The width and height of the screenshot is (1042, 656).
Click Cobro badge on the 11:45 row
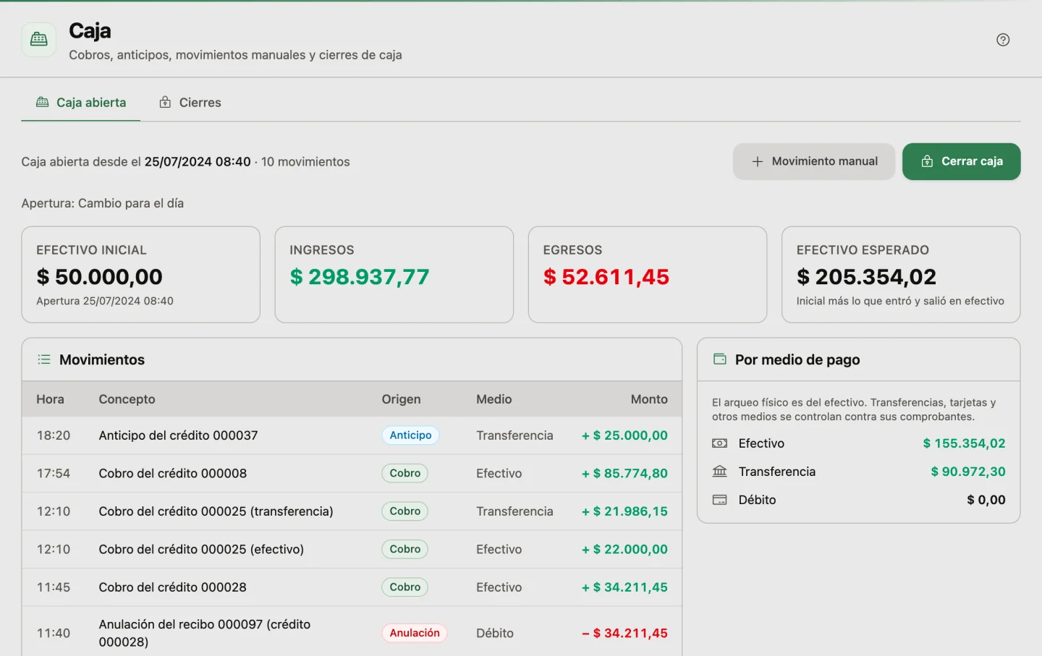[x=405, y=587]
